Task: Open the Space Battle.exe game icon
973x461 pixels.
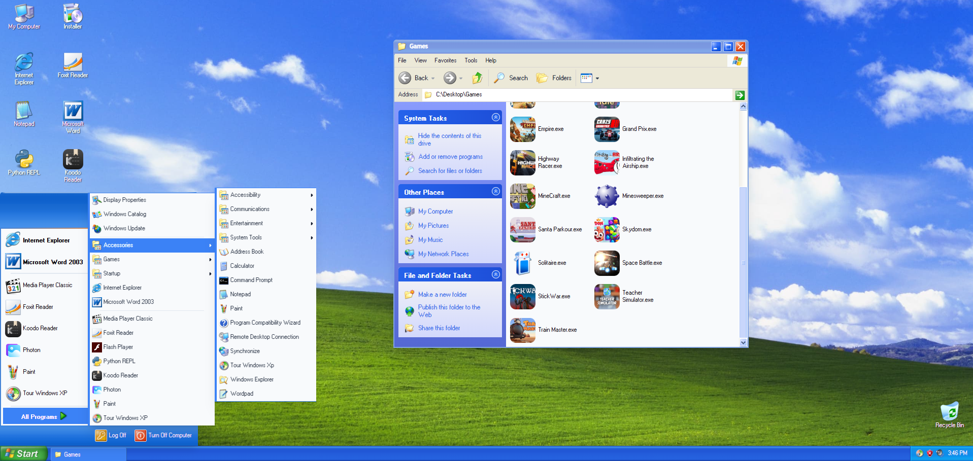Action: tap(607, 263)
